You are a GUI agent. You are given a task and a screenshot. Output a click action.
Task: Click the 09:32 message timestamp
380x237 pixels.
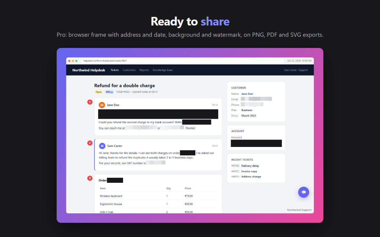pos(215,146)
